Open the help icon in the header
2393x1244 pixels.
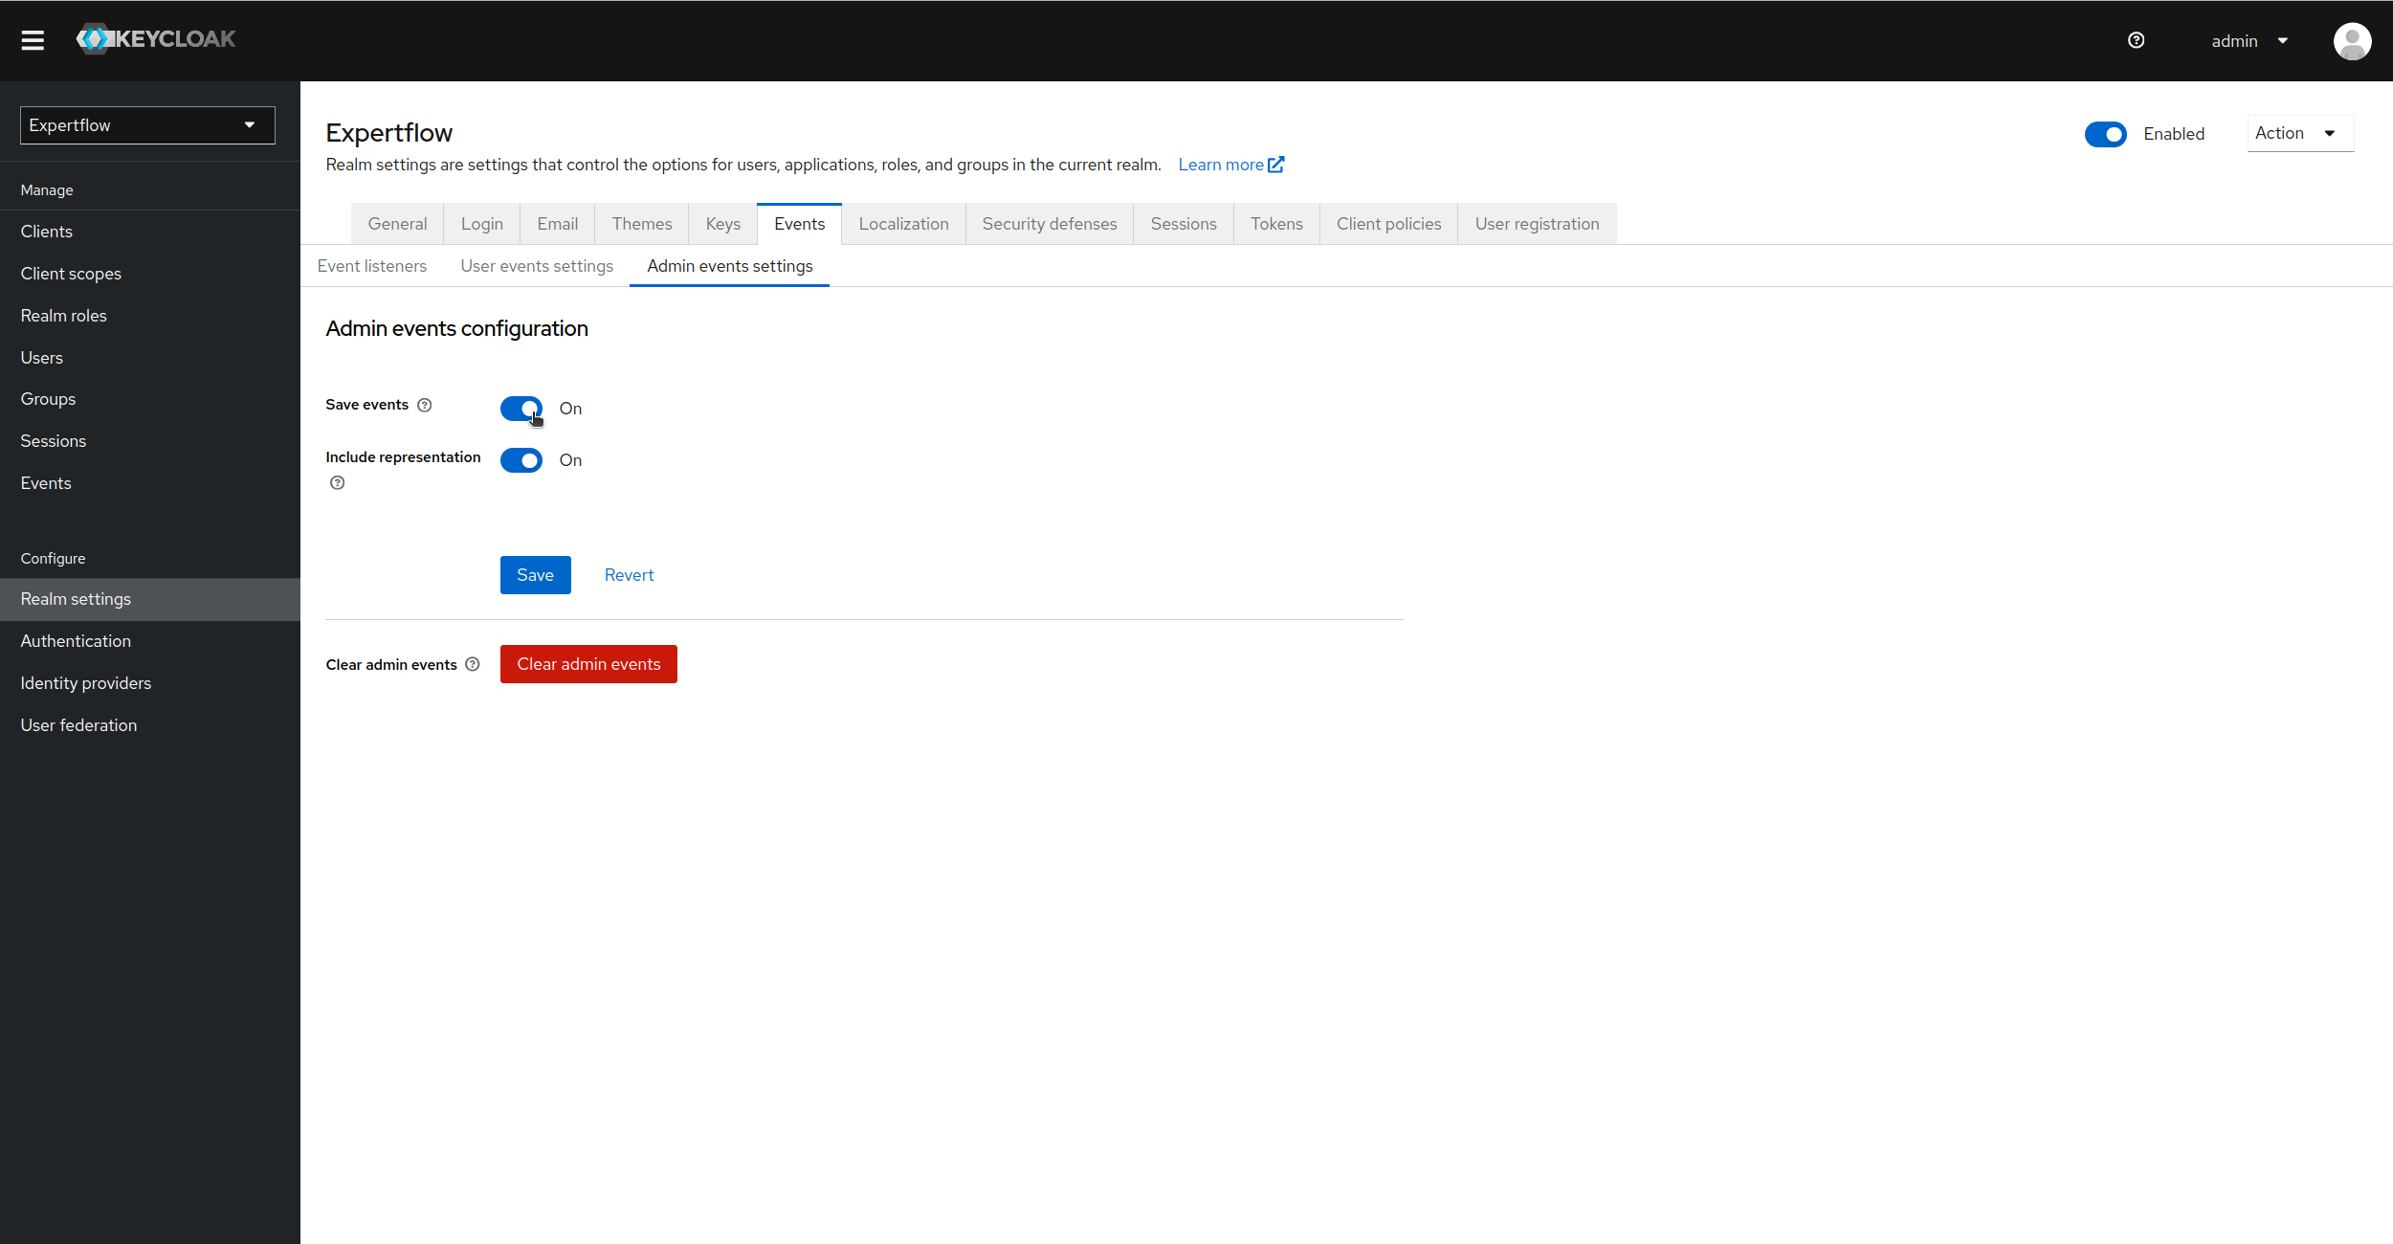[2136, 40]
